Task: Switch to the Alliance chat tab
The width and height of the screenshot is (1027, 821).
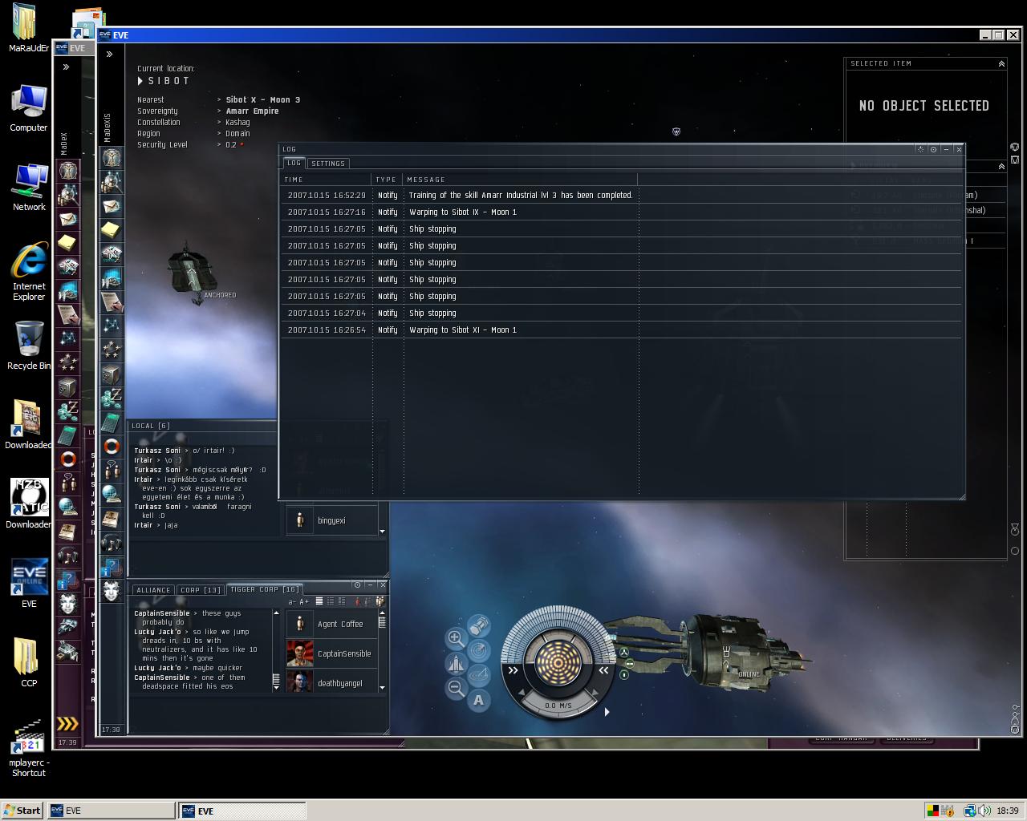Action: (152, 590)
